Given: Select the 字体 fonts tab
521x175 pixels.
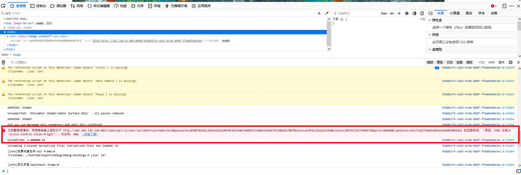Looking at the screenshot, I should tap(481, 13).
